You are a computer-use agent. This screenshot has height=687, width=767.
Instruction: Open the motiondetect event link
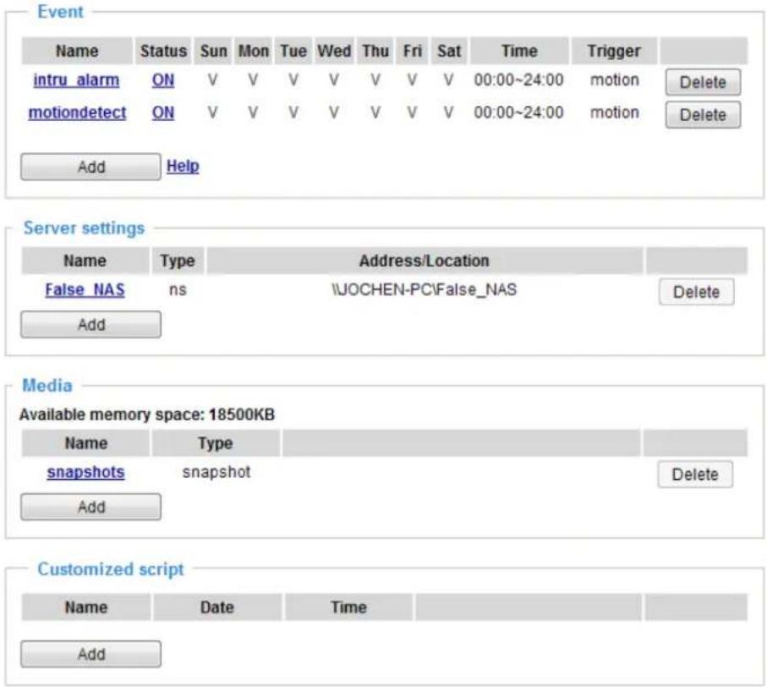77,113
